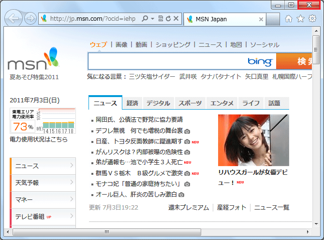Click the compatibility view icon in address bar
Screen dimensions: 324x240
(160, 19)
